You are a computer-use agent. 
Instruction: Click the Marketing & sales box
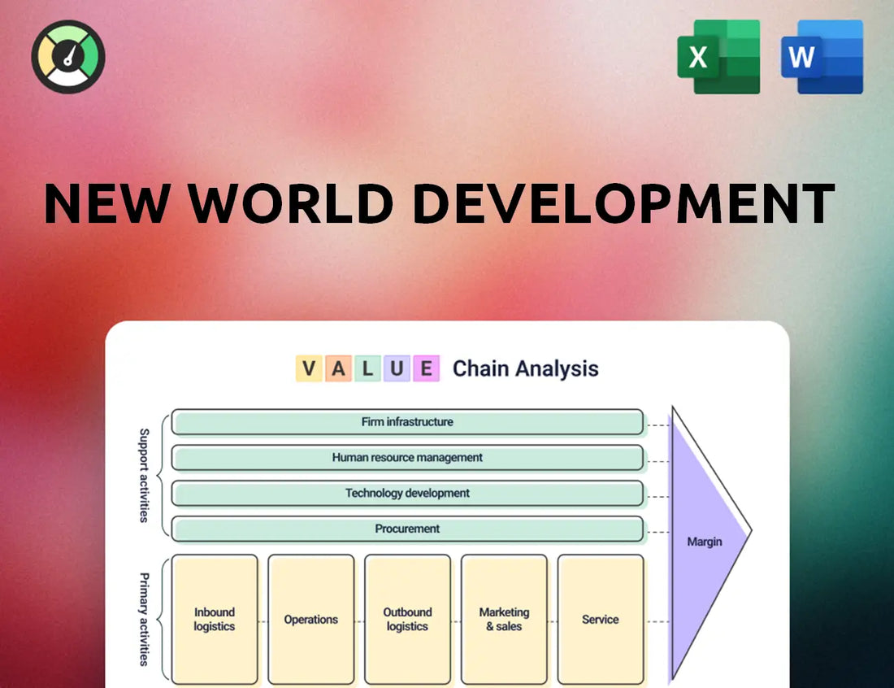(x=504, y=619)
